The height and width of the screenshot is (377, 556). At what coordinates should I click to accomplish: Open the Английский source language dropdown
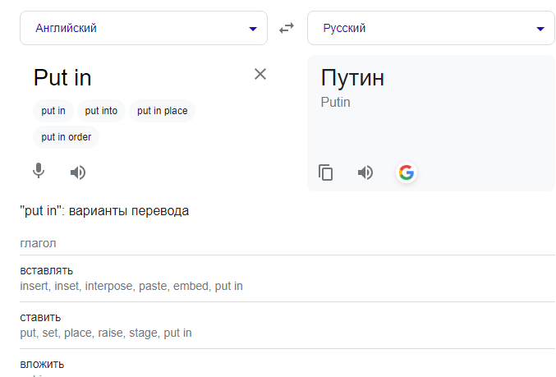144,28
